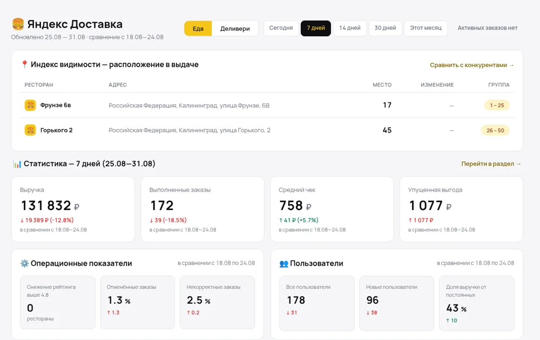
Task: Click the ГРУППА column header
Action: (498, 85)
